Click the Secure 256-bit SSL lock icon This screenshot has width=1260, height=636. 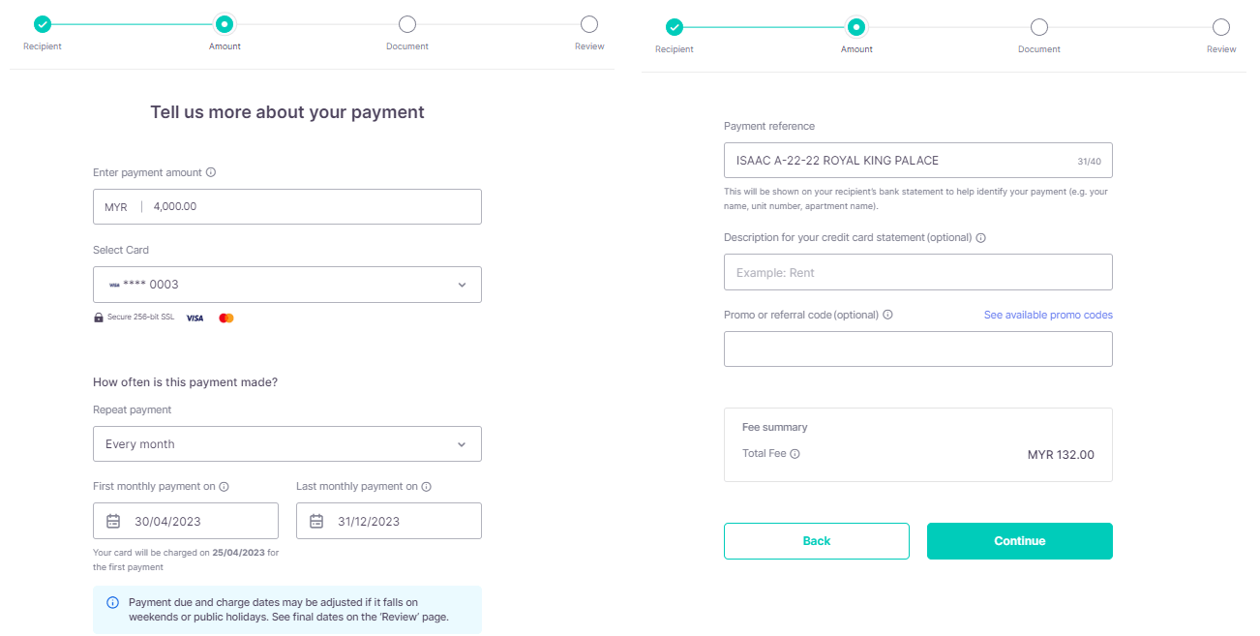pyautogui.click(x=99, y=317)
